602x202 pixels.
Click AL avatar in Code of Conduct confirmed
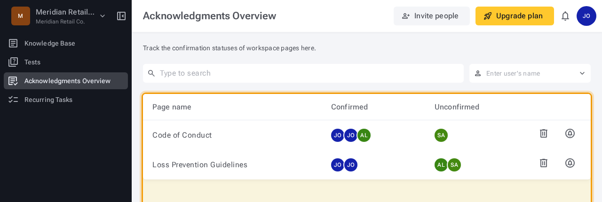[364, 135]
